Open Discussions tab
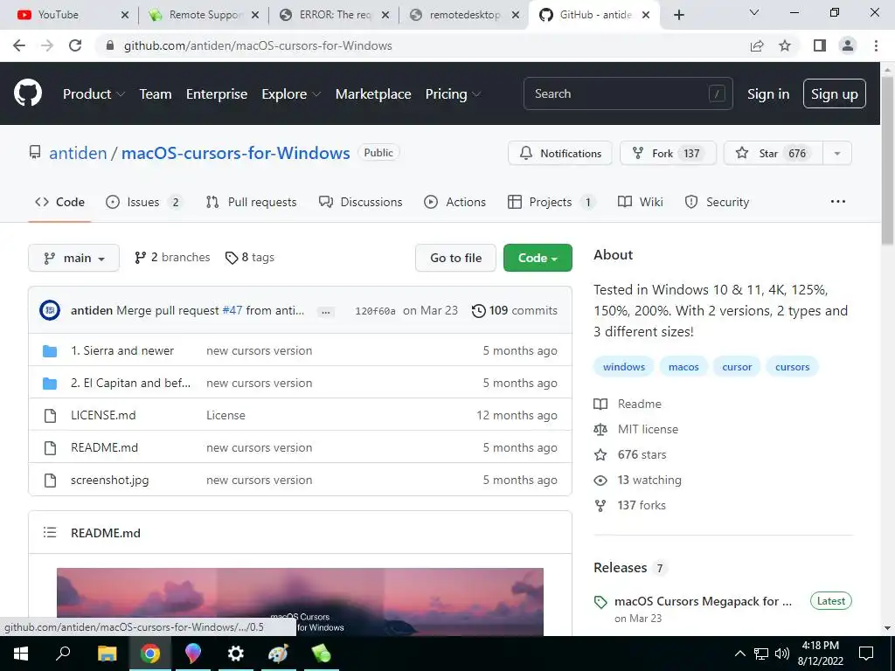The width and height of the screenshot is (895, 671). click(x=361, y=202)
